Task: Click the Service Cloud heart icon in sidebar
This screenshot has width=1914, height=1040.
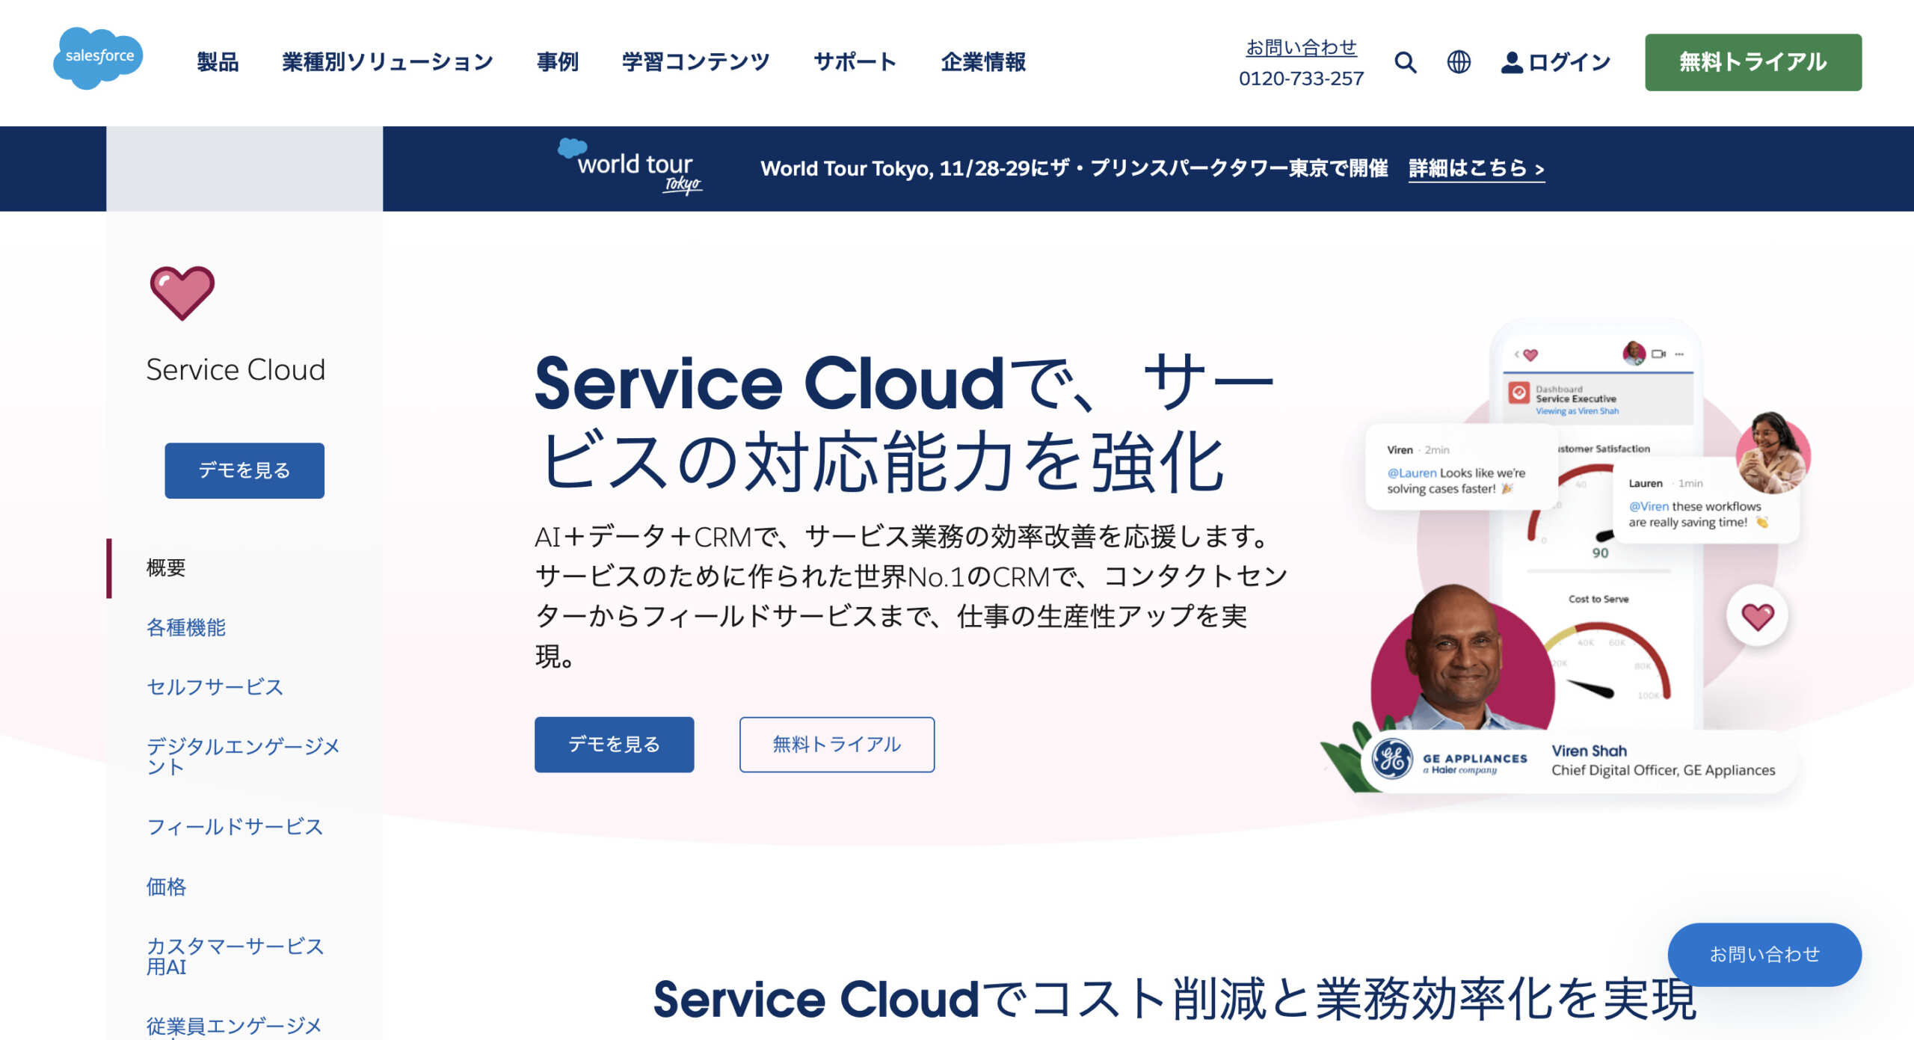Action: coord(182,292)
